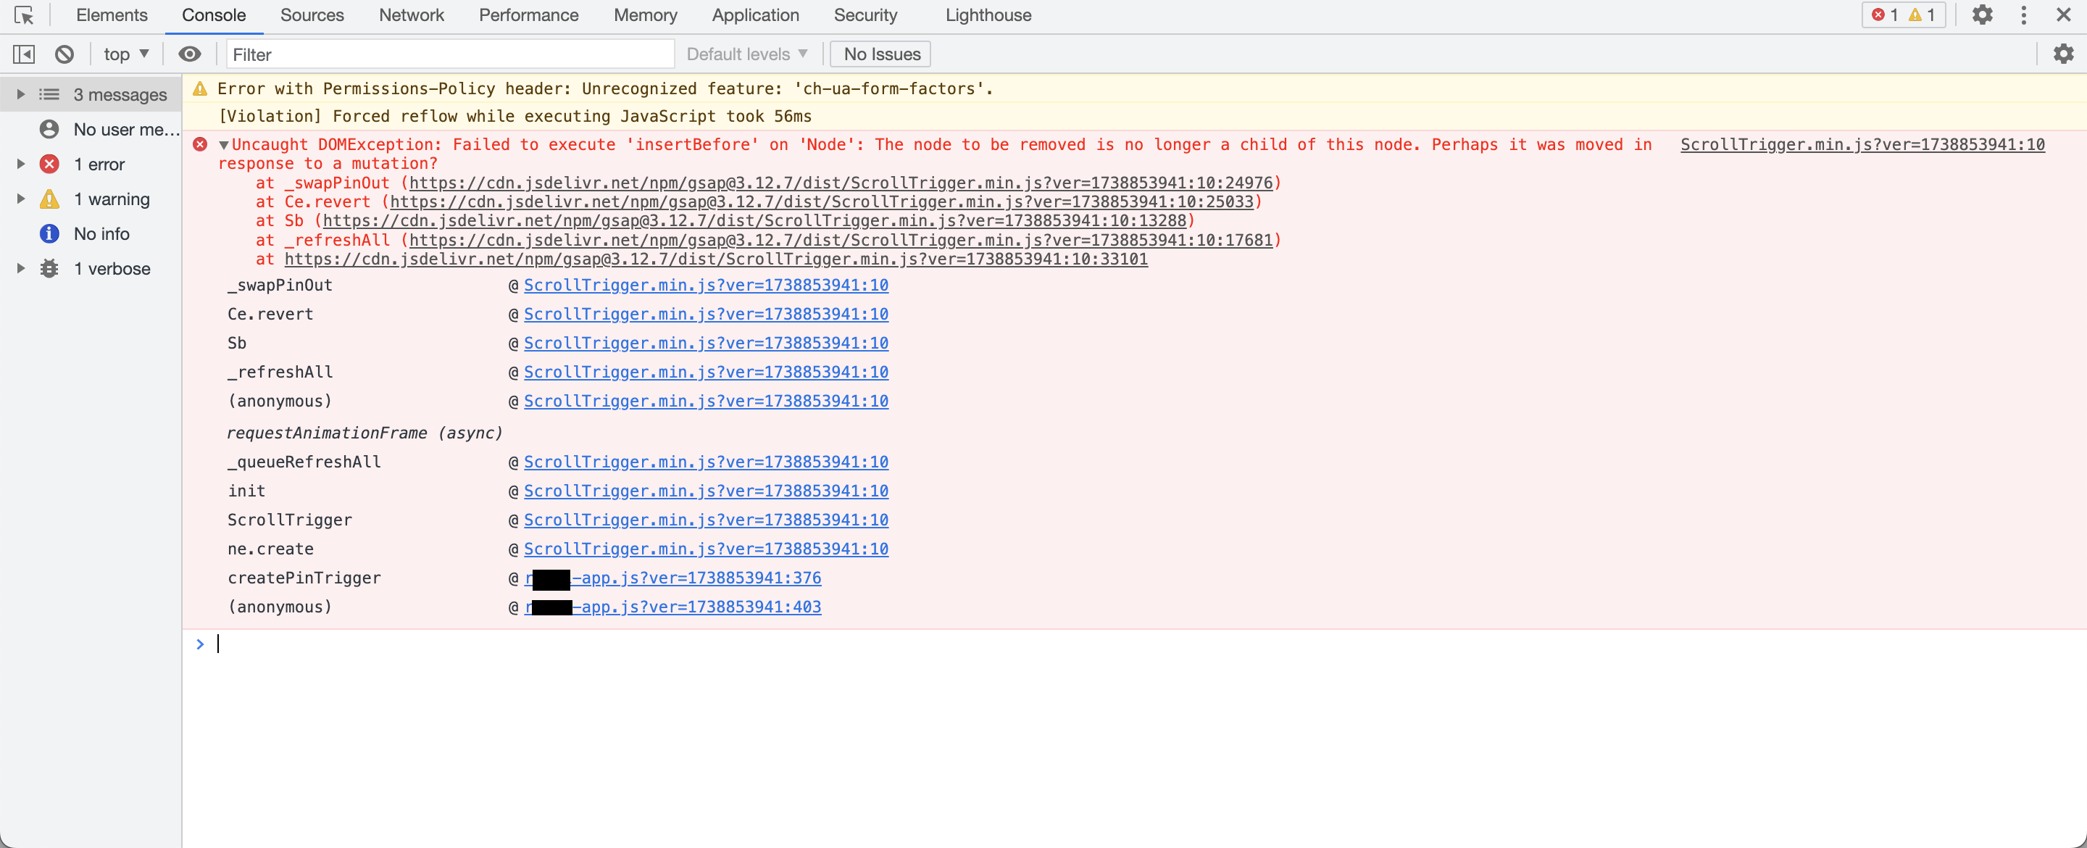Screen dimensions: 2087x848
Task: Open the Default levels dropdown
Action: (x=746, y=54)
